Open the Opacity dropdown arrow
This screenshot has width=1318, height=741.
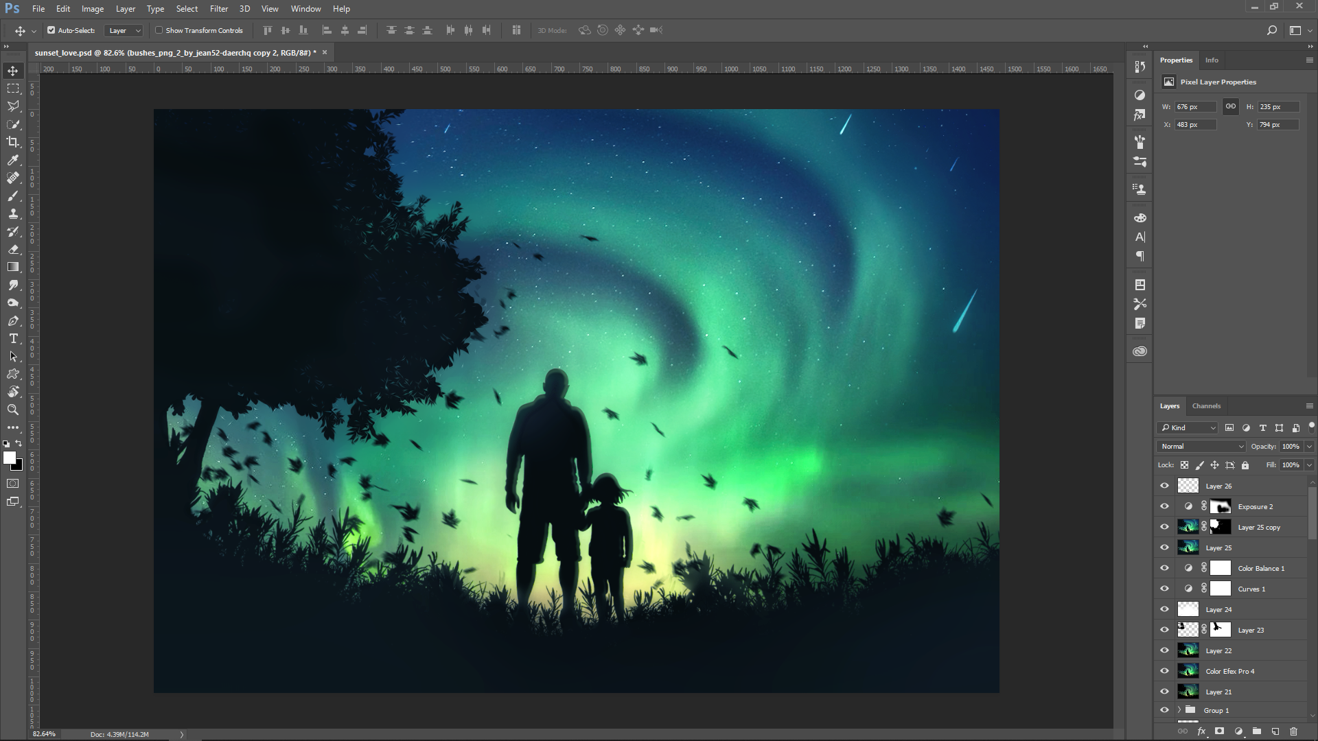tap(1309, 446)
